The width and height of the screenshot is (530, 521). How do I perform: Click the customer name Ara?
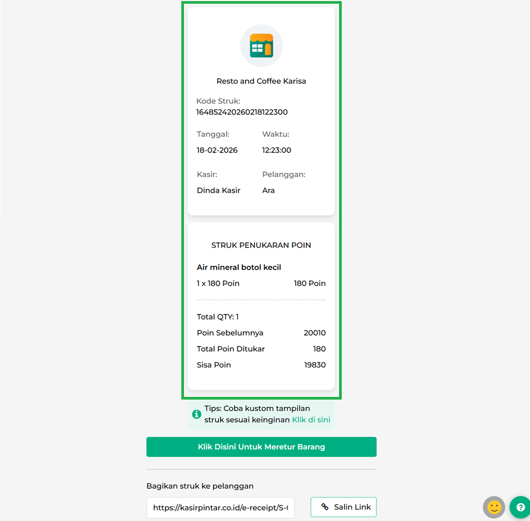click(268, 190)
